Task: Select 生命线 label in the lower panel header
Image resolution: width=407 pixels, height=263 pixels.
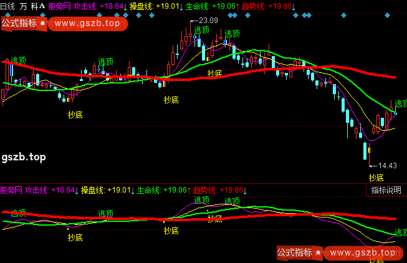Action: click(149, 189)
